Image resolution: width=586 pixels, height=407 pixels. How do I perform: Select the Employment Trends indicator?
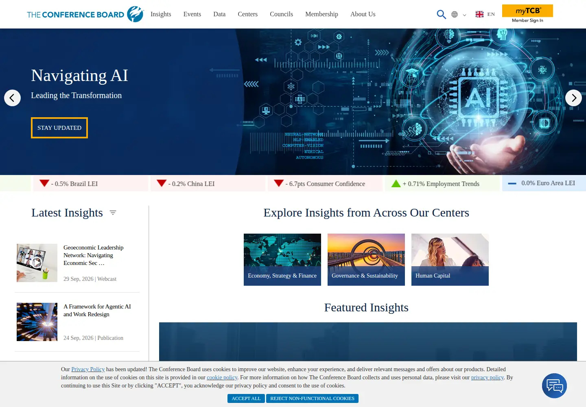(x=442, y=184)
